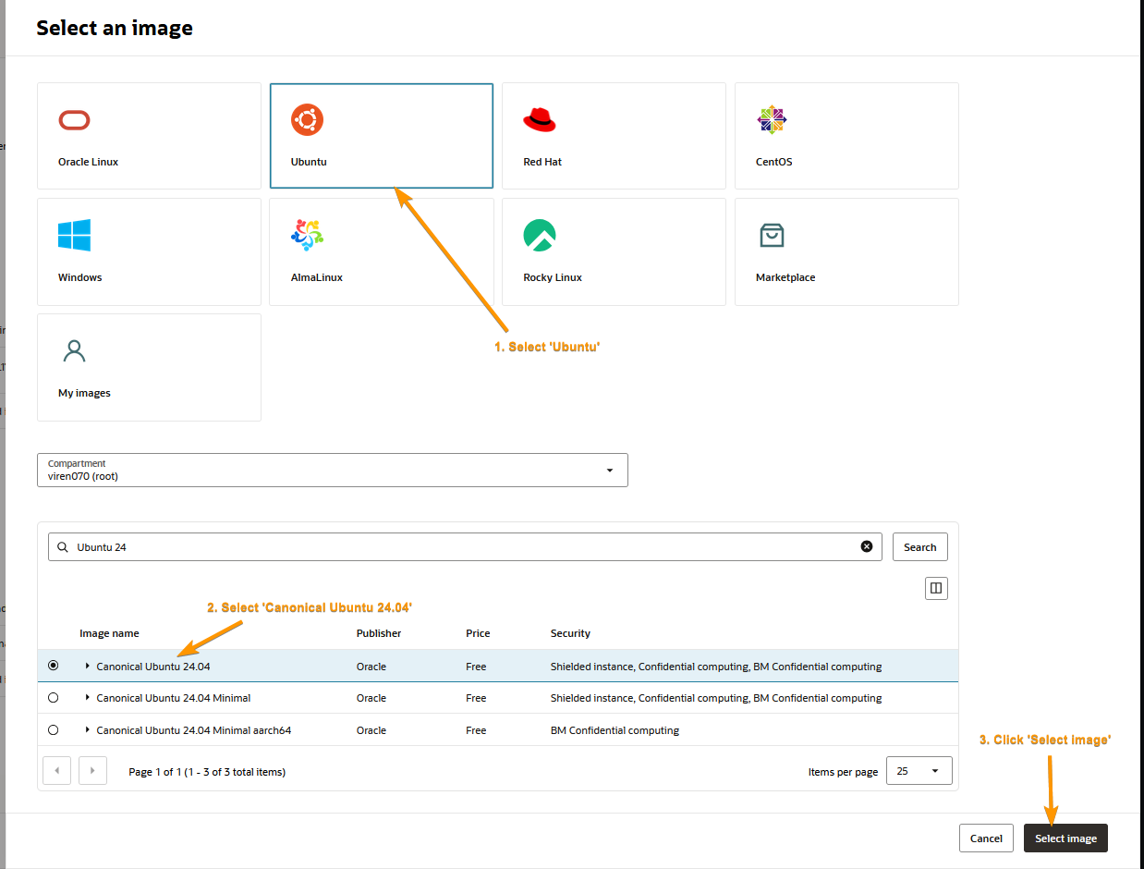
Task: Select Canonical Ubuntu 24.04 radio button
Action: (53, 666)
